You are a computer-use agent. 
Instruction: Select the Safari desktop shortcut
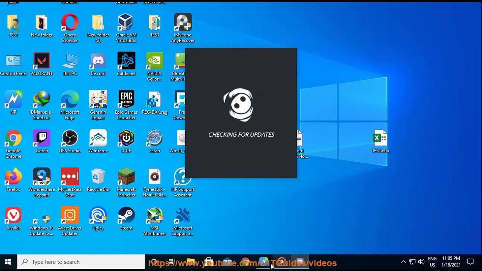154,142
